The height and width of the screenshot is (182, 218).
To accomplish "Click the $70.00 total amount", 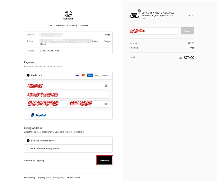I will [189, 58].
